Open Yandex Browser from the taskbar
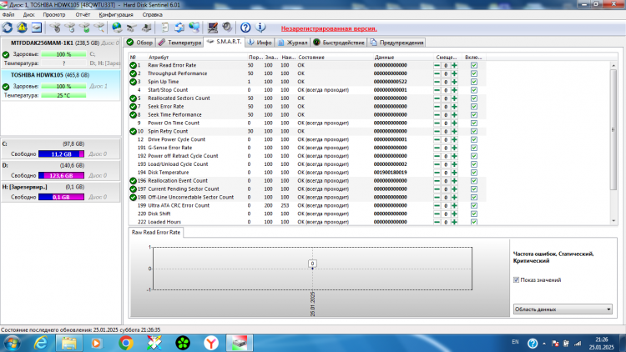Viewport: 626px width, 352px height. click(211, 343)
